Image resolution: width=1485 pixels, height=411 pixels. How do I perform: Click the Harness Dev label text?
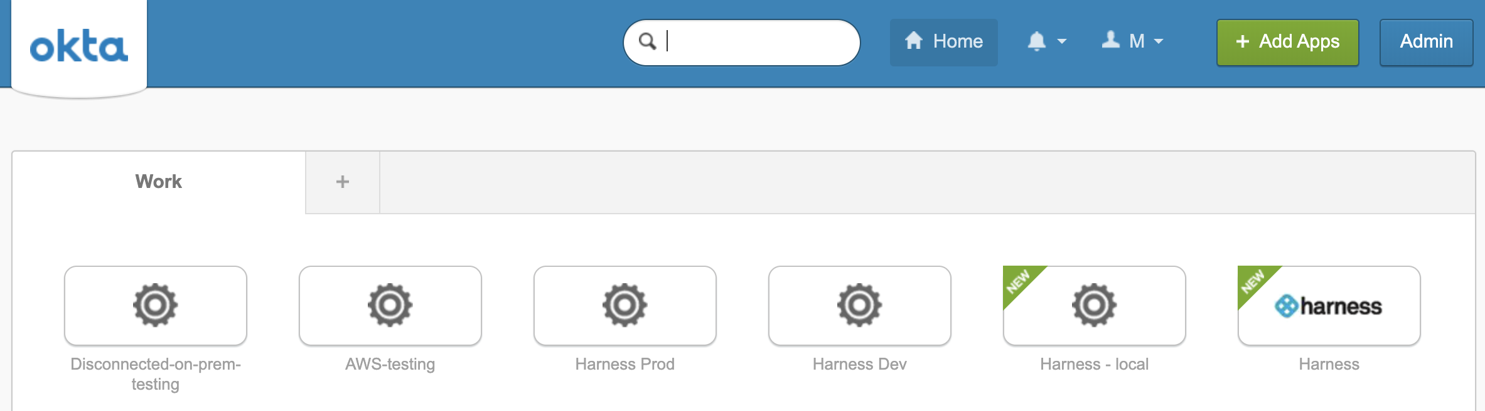pyautogui.click(x=860, y=364)
